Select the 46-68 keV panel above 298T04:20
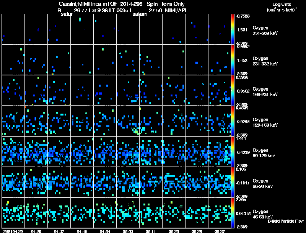Screen dimensions: 306x233 pyautogui.click(x=13, y=213)
